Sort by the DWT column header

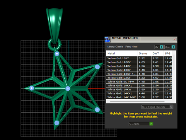click(x=157, y=53)
